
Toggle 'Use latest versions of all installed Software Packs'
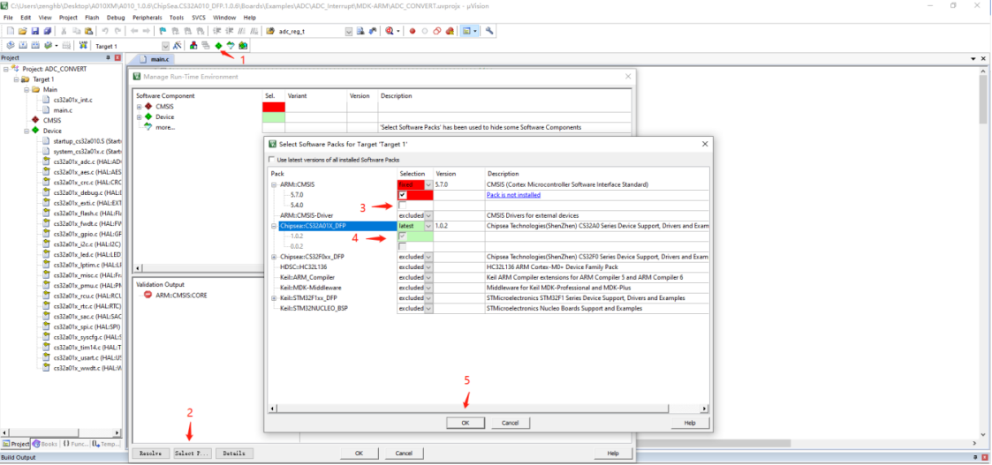pyautogui.click(x=272, y=160)
